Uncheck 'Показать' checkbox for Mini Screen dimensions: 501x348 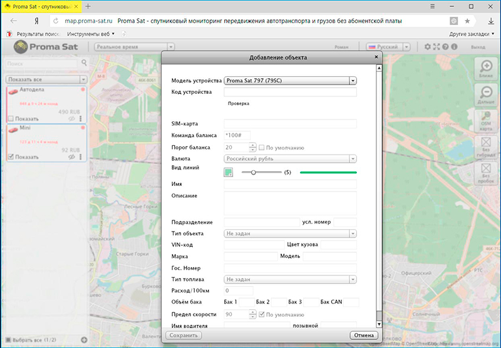pos(11,156)
